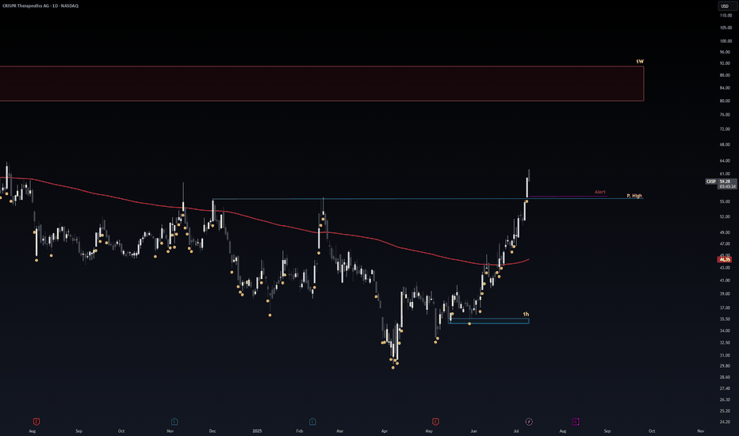Click the 80.00 price scale label
Screen dimensions: 739x436
(726, 101)
